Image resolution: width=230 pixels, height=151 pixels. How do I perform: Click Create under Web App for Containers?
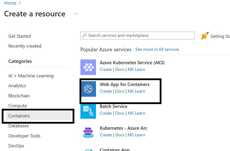(106, 91)
